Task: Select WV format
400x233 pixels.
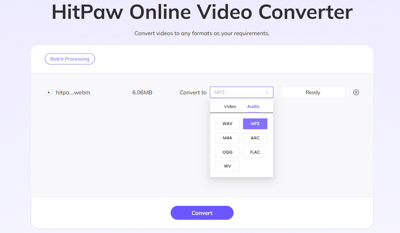Action: (227, 166)
